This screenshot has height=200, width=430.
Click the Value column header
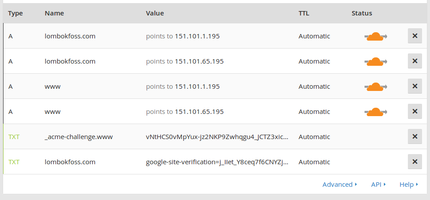pos(155,13)
